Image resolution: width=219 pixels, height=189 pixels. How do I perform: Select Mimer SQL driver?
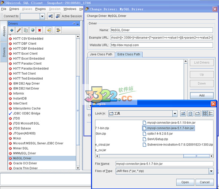pyautogui.click(x=42, y=148)
